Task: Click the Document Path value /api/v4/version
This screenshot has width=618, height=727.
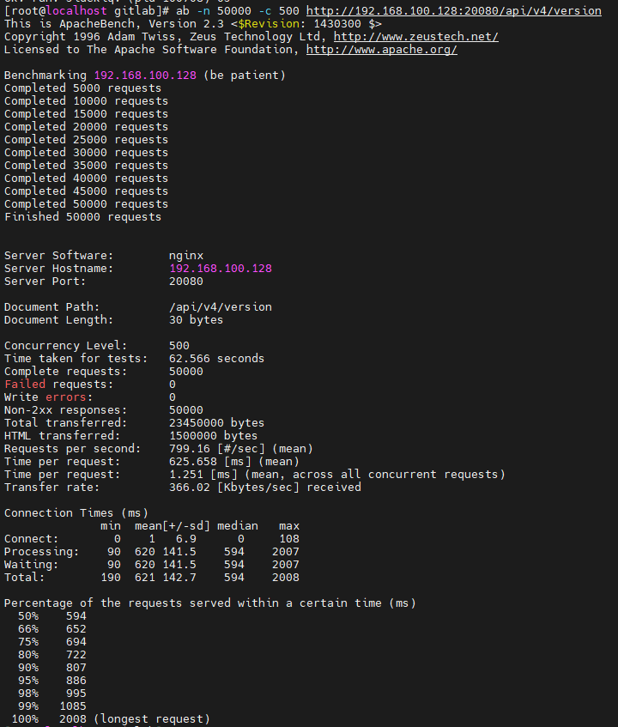Action: (220, 307)
